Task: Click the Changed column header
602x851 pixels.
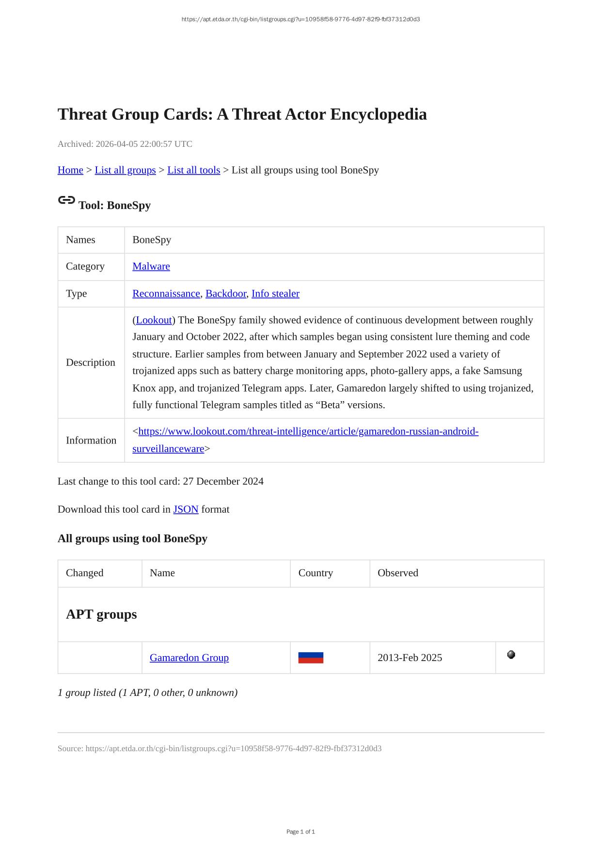Action: 85,573
